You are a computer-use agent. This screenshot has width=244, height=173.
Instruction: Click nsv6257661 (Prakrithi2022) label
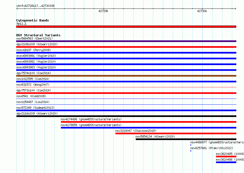click(212, 148)
